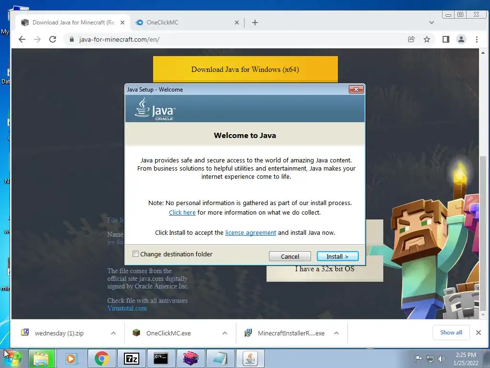Open the OneClickMC.exe download

coord(168,333)
